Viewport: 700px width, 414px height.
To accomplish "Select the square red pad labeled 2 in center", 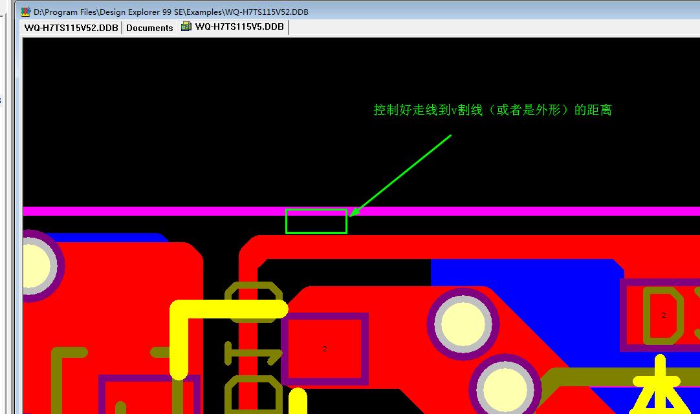I will 325,349.
